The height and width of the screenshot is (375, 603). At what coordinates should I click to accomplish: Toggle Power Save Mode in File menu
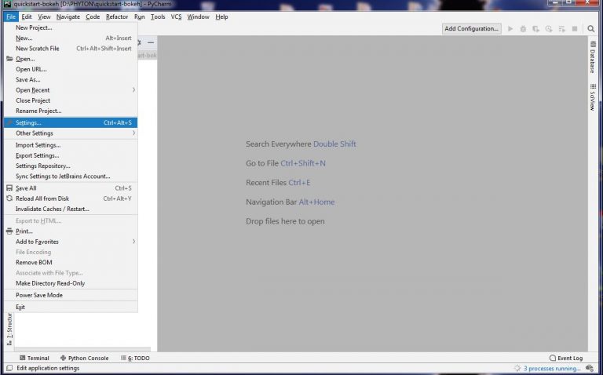coord(39,295)
